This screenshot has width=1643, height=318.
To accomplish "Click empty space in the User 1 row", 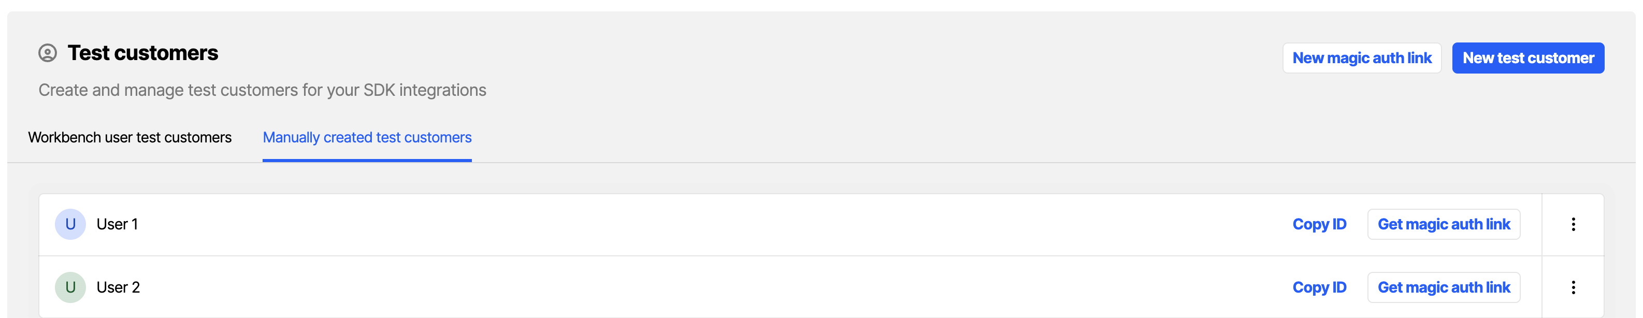I will pos(702,224).
